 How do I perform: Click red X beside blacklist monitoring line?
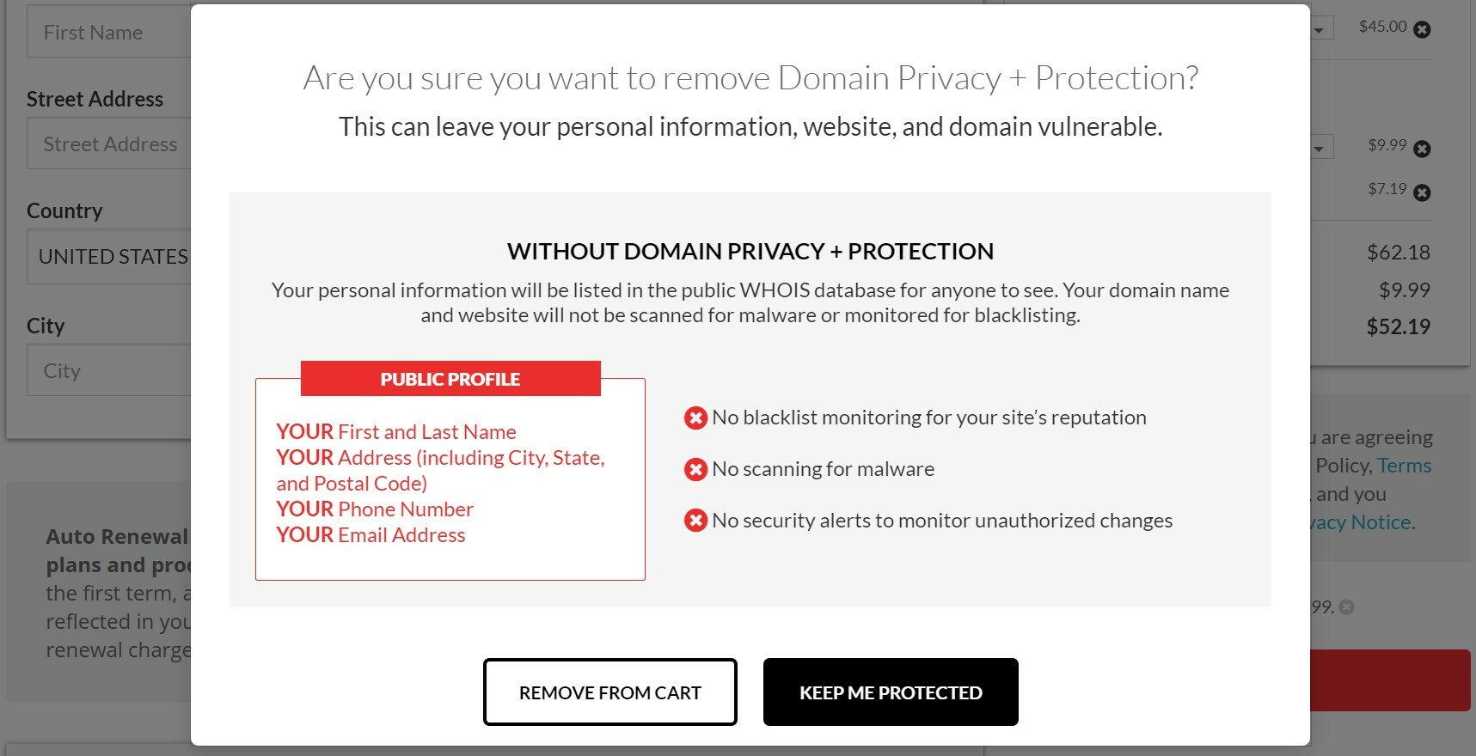tap(695, 418)
